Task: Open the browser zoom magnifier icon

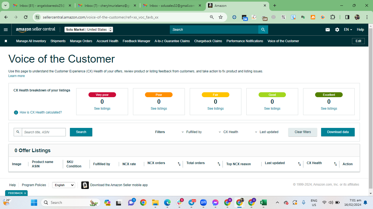Action: click(x=212, y=17)
